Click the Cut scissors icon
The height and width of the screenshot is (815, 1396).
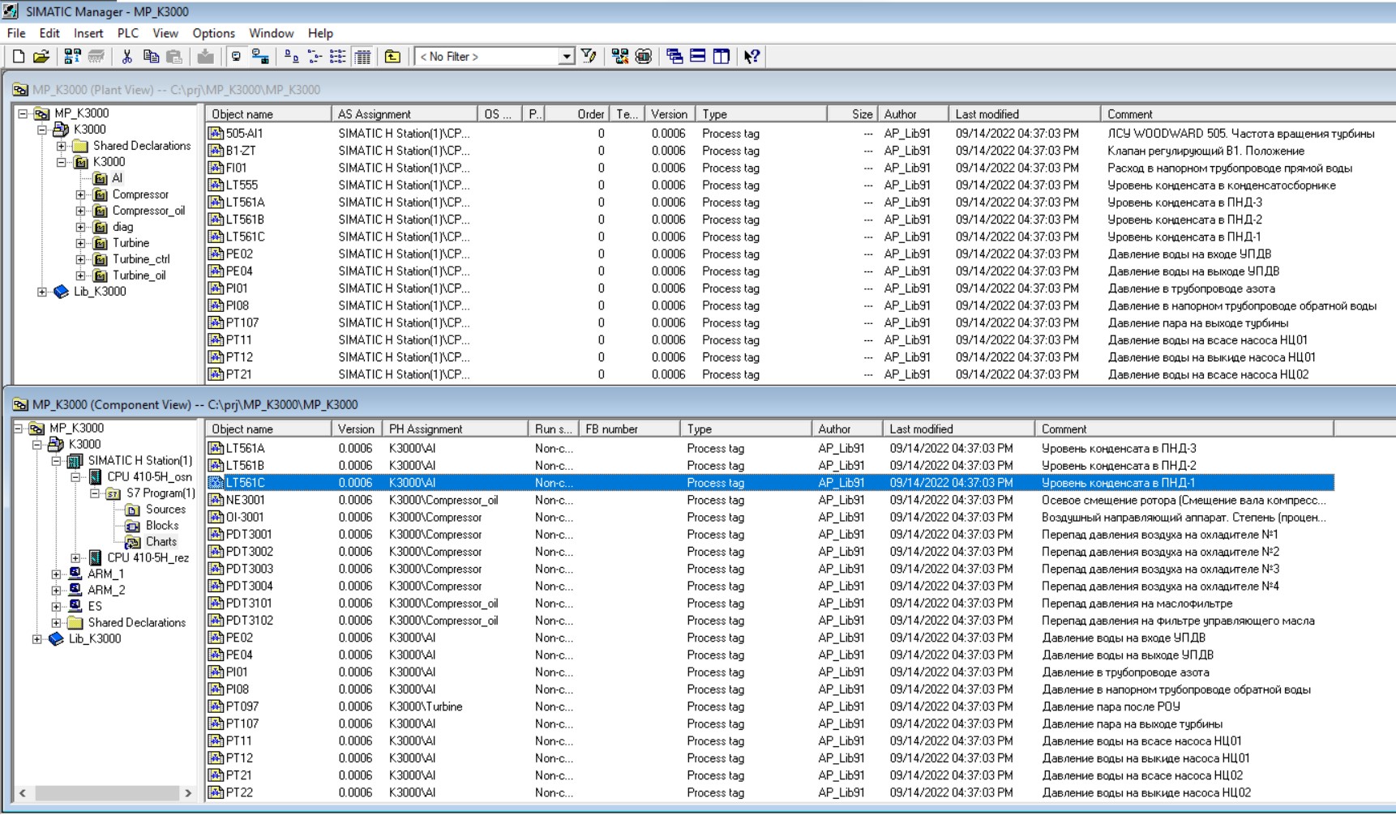coord(126,56)
